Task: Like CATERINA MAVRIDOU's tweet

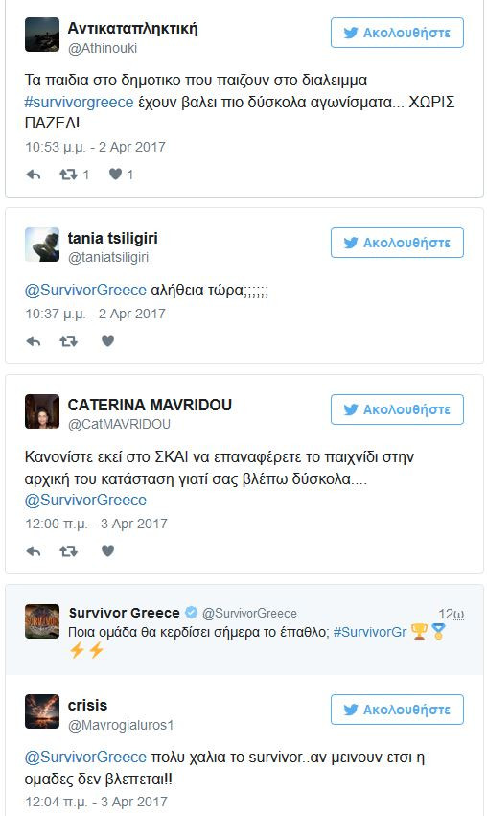Action: click(107, 550)
